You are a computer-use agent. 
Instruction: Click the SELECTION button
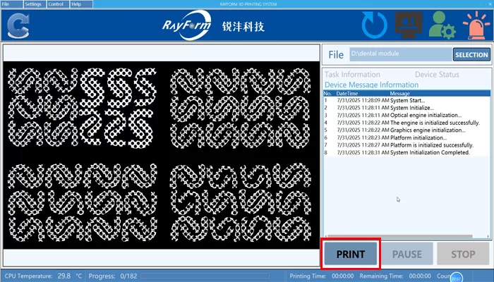point(471,54)
